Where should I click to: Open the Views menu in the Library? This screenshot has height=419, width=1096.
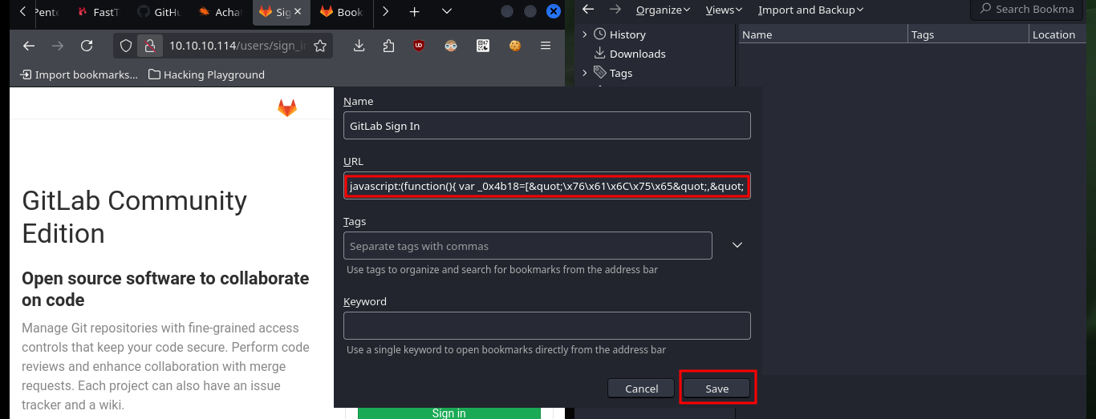click(x=725, y=10)
